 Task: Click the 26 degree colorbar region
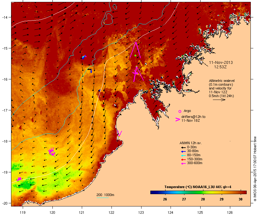tap(165, 192)
